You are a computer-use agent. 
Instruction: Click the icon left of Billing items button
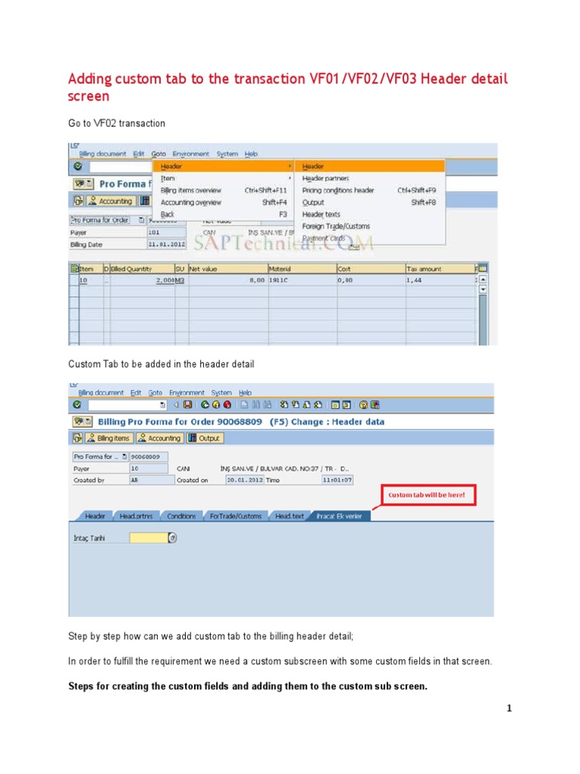click(x=78, y=438)
